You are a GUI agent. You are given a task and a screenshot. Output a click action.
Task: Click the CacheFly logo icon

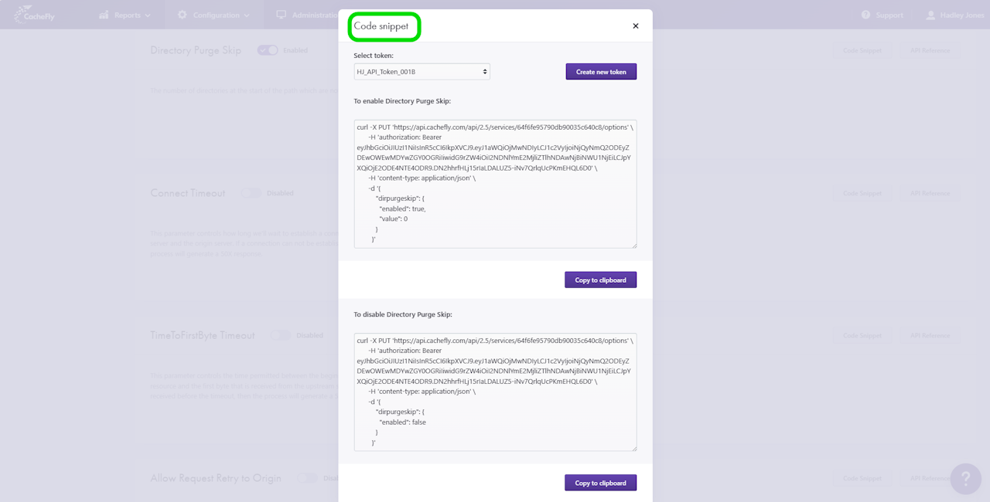pyautogui.click(x=22, y=15)
